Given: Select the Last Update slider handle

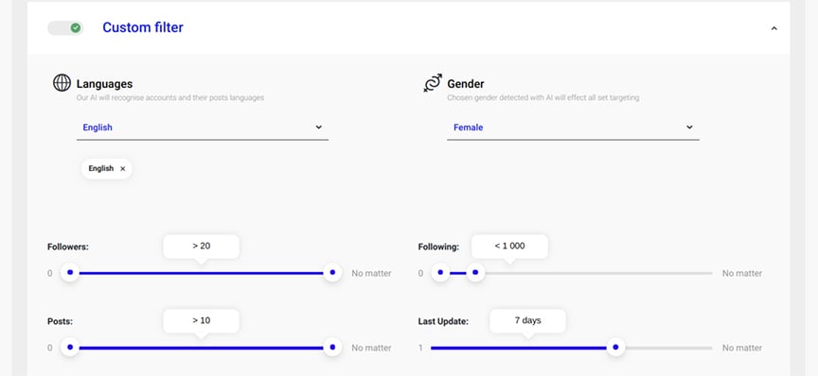Looking at the screenshot, I should (615, 347).
